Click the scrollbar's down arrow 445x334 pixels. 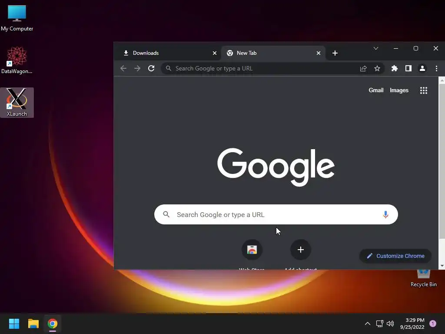442,266
